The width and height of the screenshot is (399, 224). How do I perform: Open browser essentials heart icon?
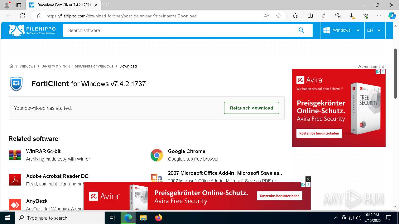point(365,16)
